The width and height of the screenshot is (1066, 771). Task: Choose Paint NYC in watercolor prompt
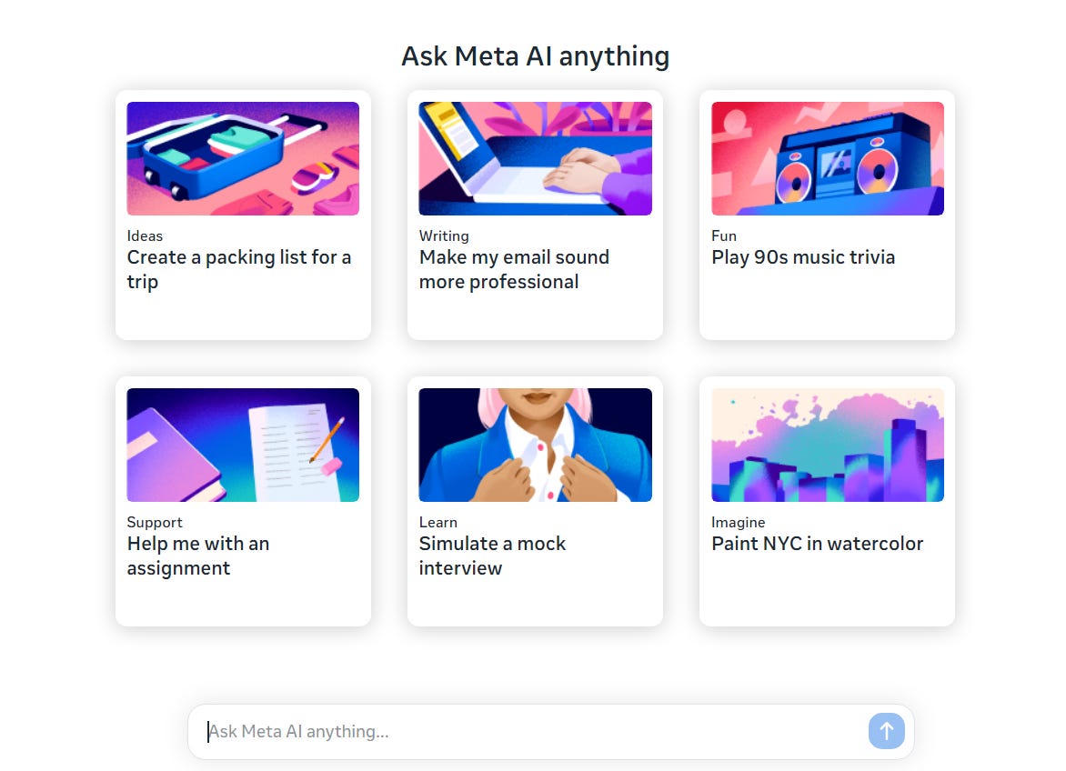(817, 544)
